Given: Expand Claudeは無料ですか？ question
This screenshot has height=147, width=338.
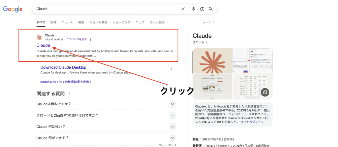Looking at the screenshot, I should click(106, 104).
